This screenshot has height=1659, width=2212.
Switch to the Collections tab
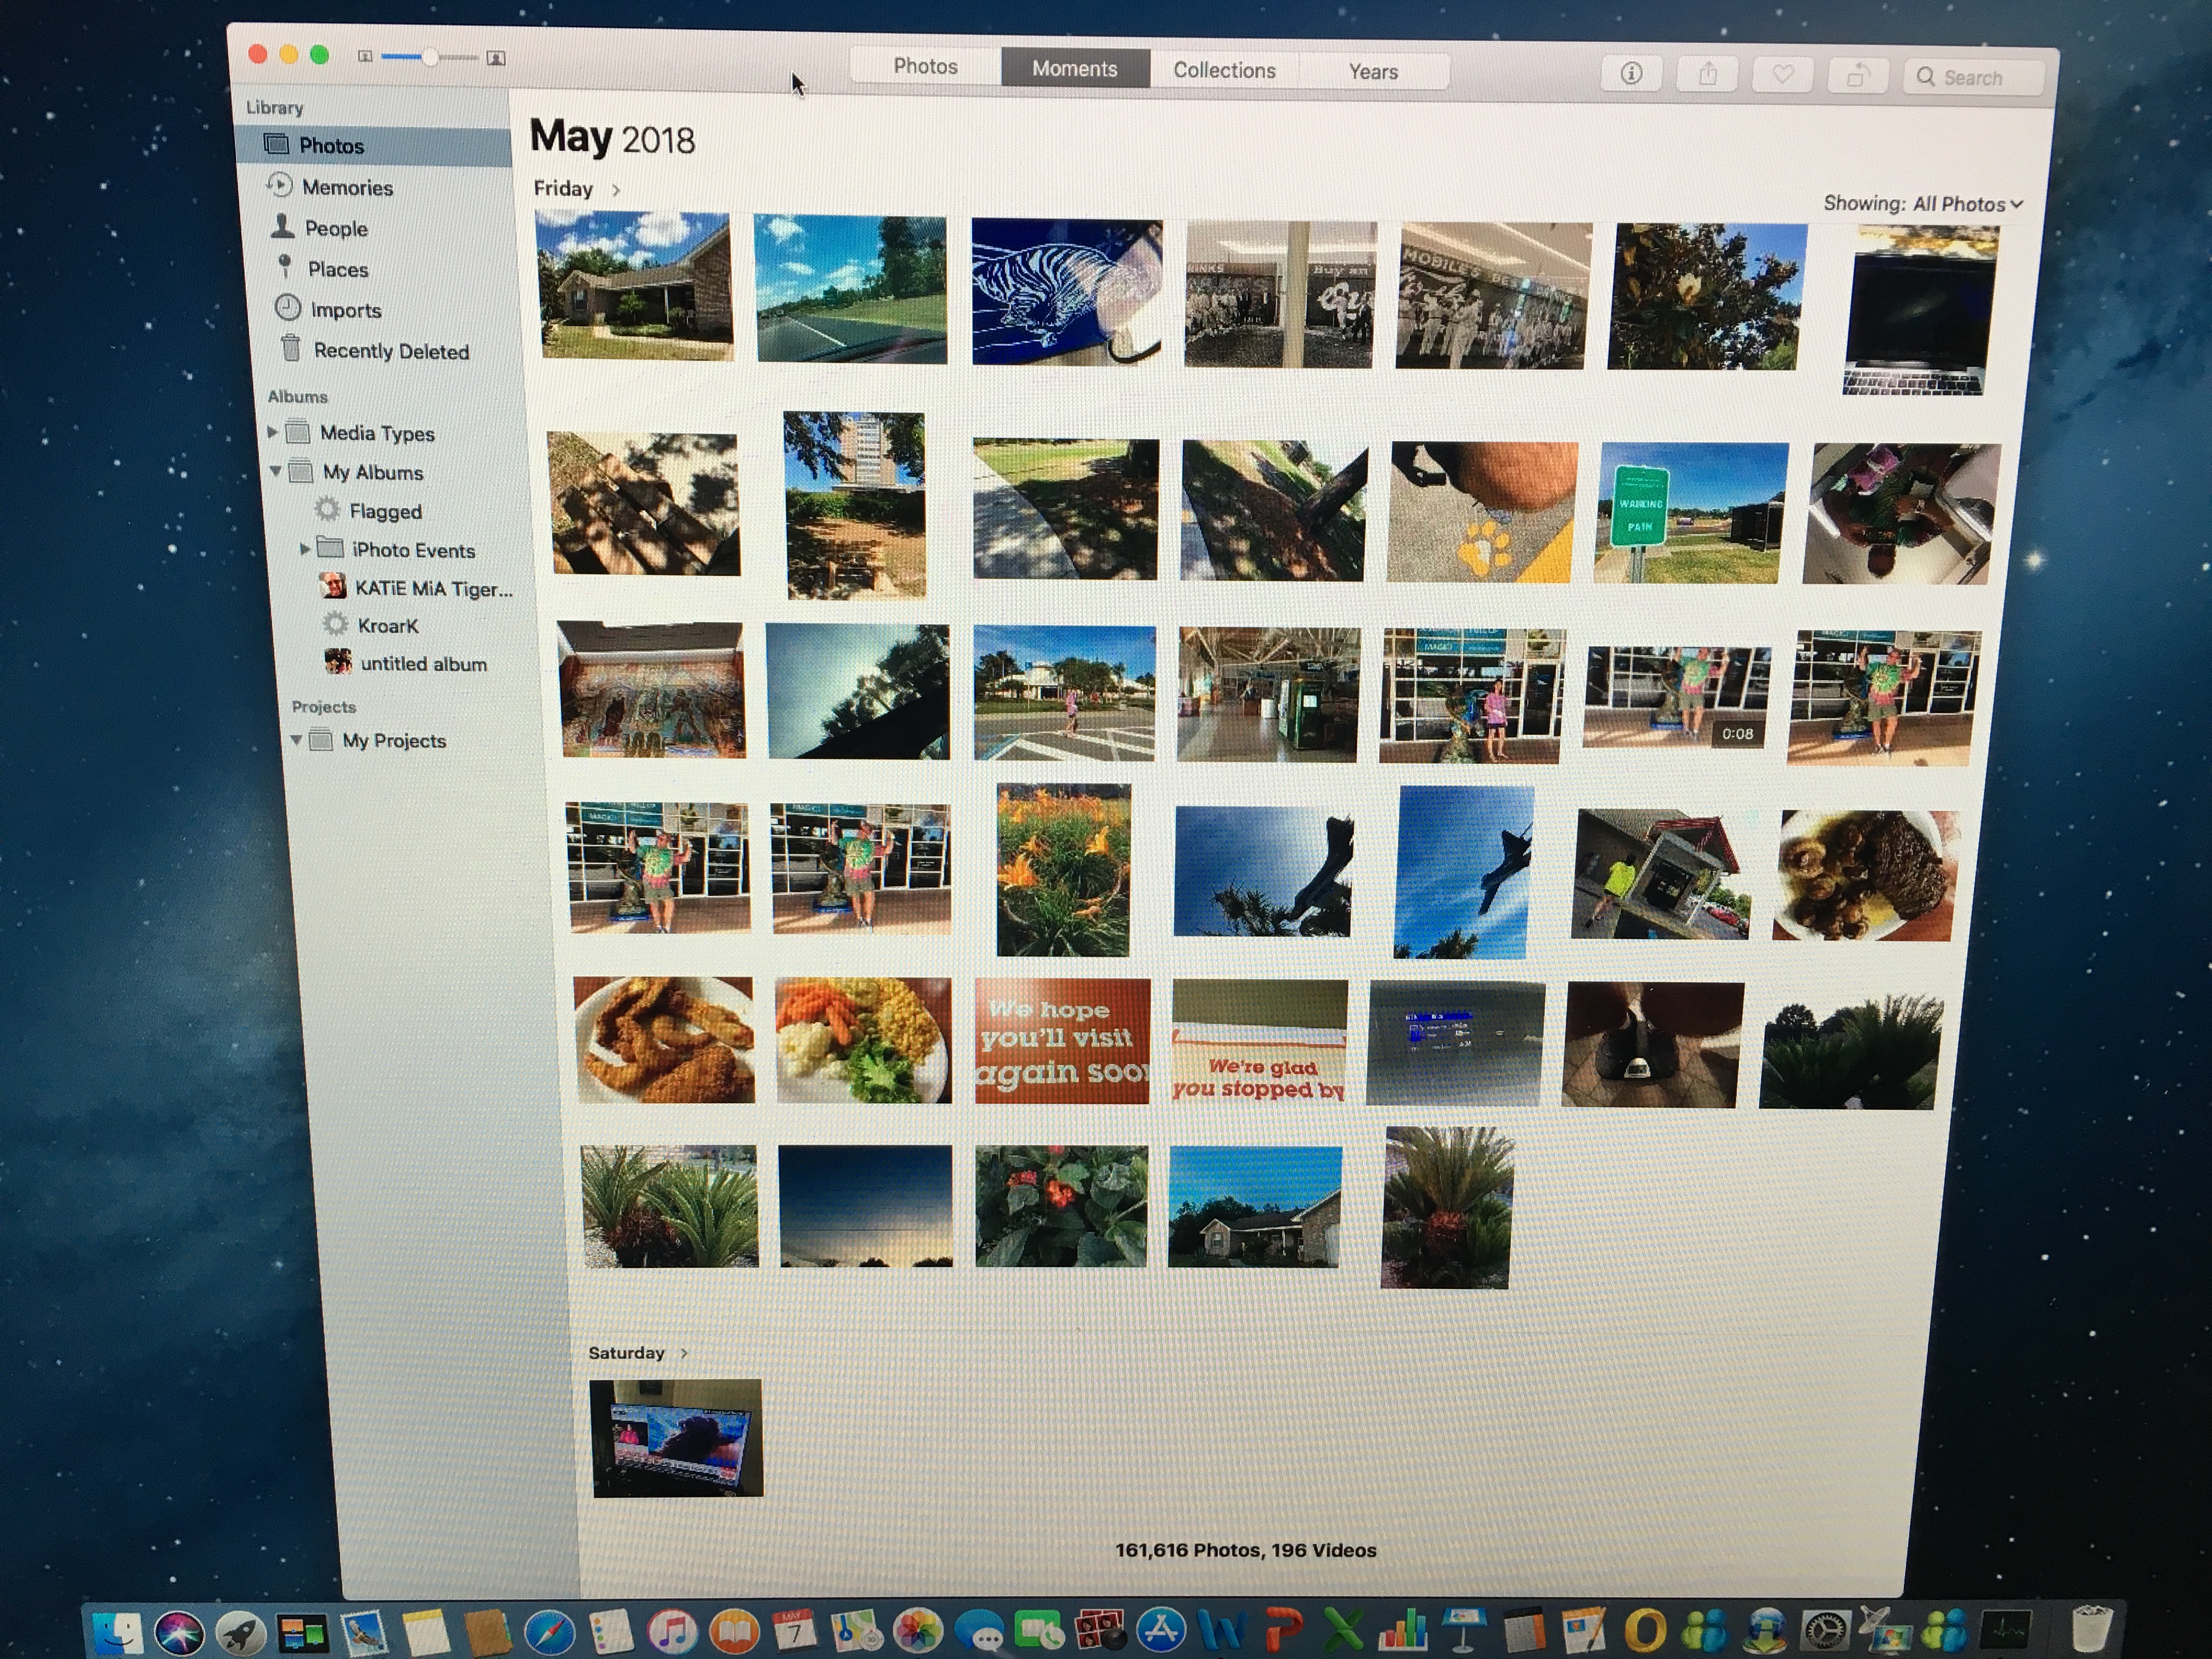[x=1224, y=70]
